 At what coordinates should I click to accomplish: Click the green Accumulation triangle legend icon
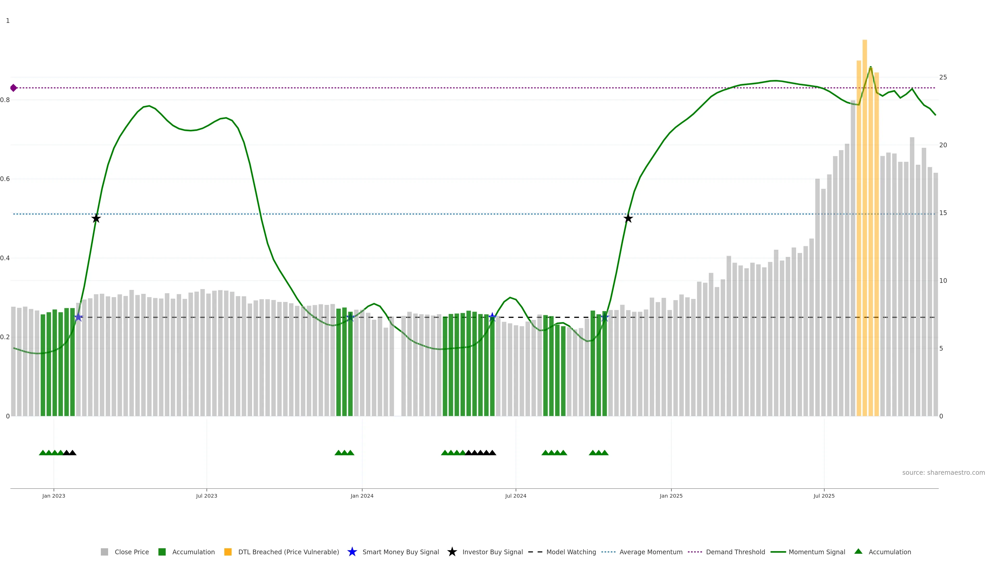[x=858, y=551]
